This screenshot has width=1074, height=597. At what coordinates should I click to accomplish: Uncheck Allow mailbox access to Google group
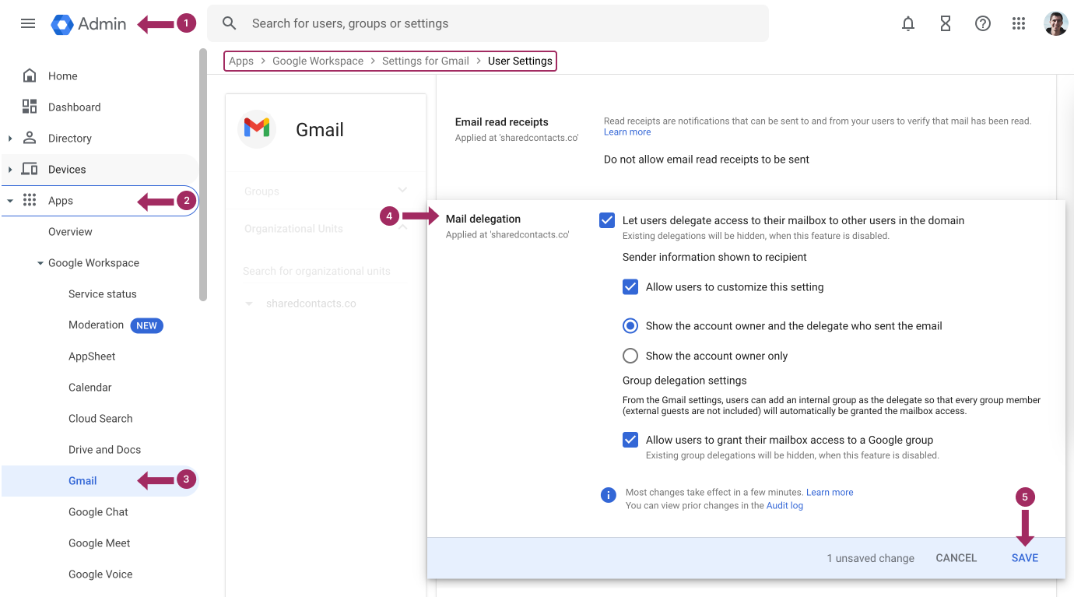click(x=630, y=440)
